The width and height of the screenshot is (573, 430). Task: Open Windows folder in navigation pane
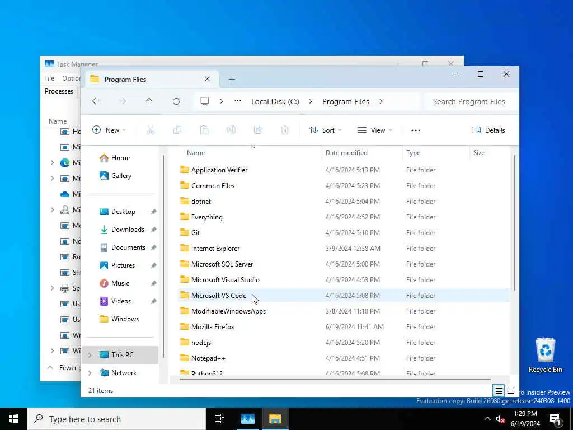coord(119,319)
